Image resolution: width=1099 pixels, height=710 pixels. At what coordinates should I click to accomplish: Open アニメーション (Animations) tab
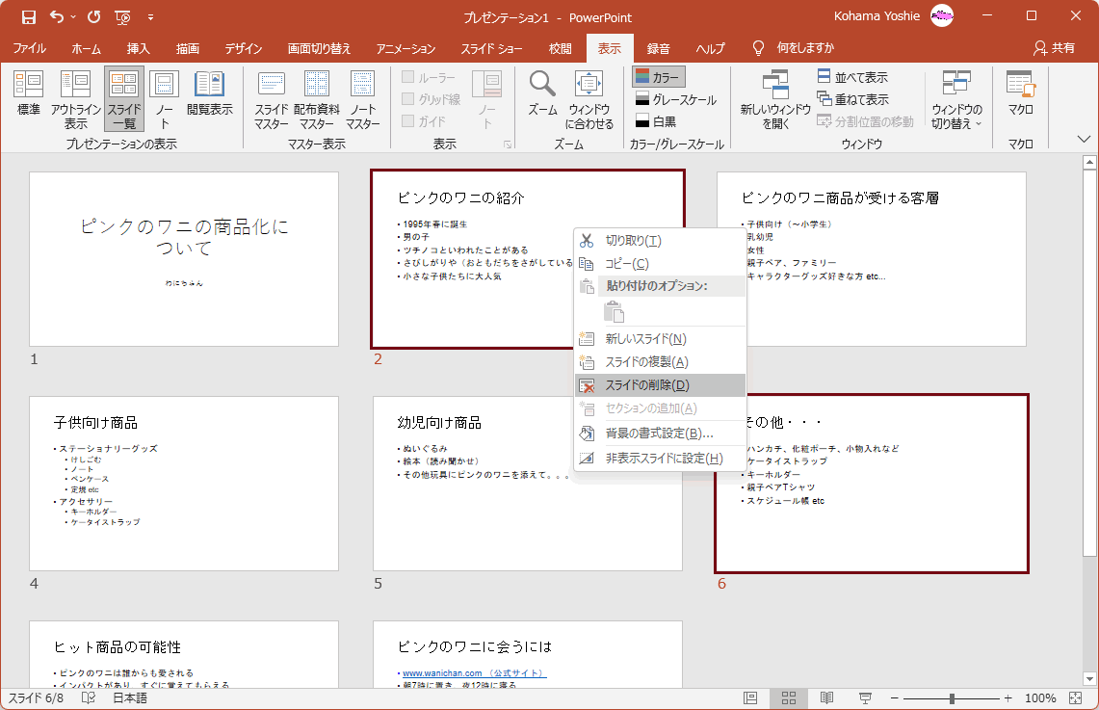click(406, 48)
